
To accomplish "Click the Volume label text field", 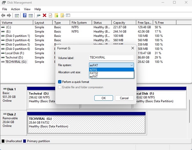I will (111, 58).
